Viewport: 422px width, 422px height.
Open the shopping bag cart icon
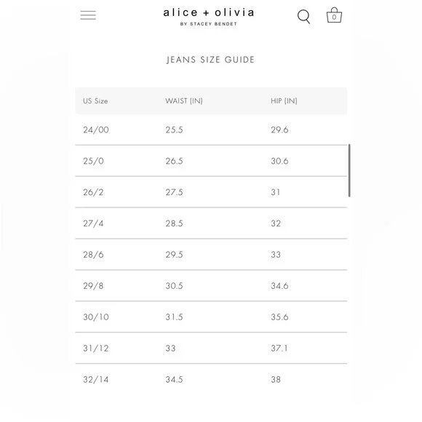pos(334,15)
